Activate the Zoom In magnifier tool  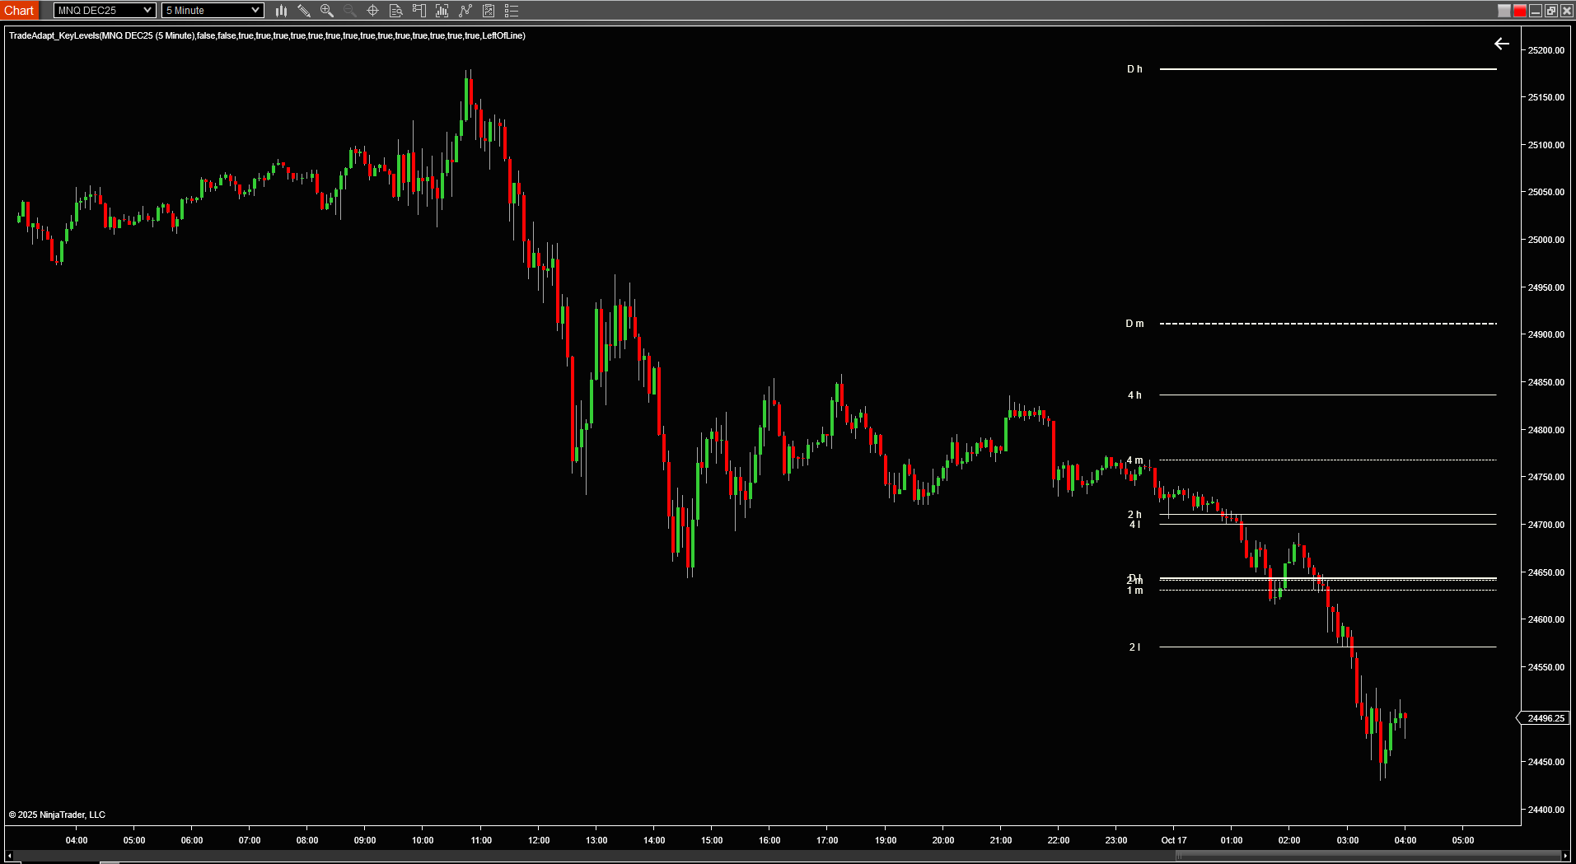(326, 11)
